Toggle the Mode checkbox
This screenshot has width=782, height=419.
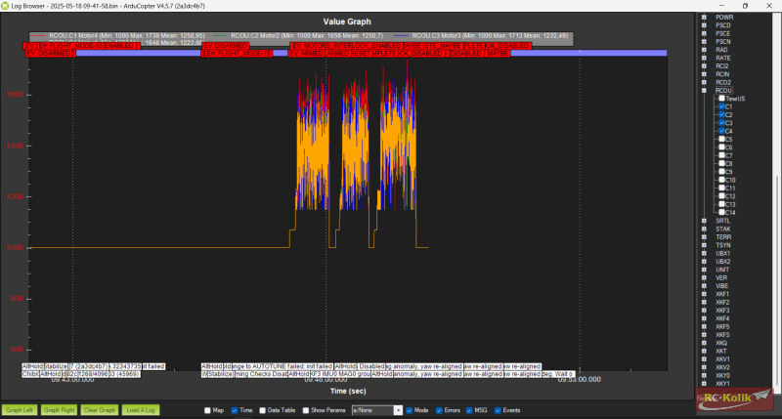click(x=409, y=410)
